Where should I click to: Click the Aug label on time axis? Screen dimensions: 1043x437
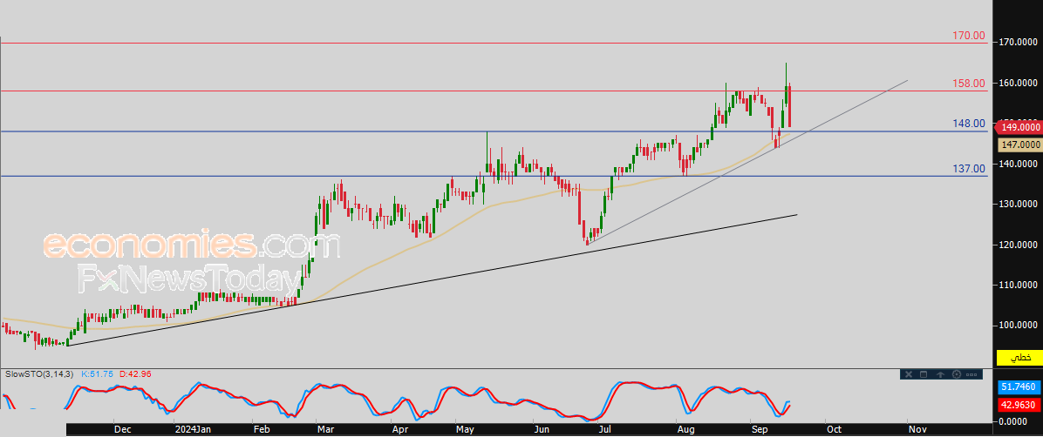[686, 430]
